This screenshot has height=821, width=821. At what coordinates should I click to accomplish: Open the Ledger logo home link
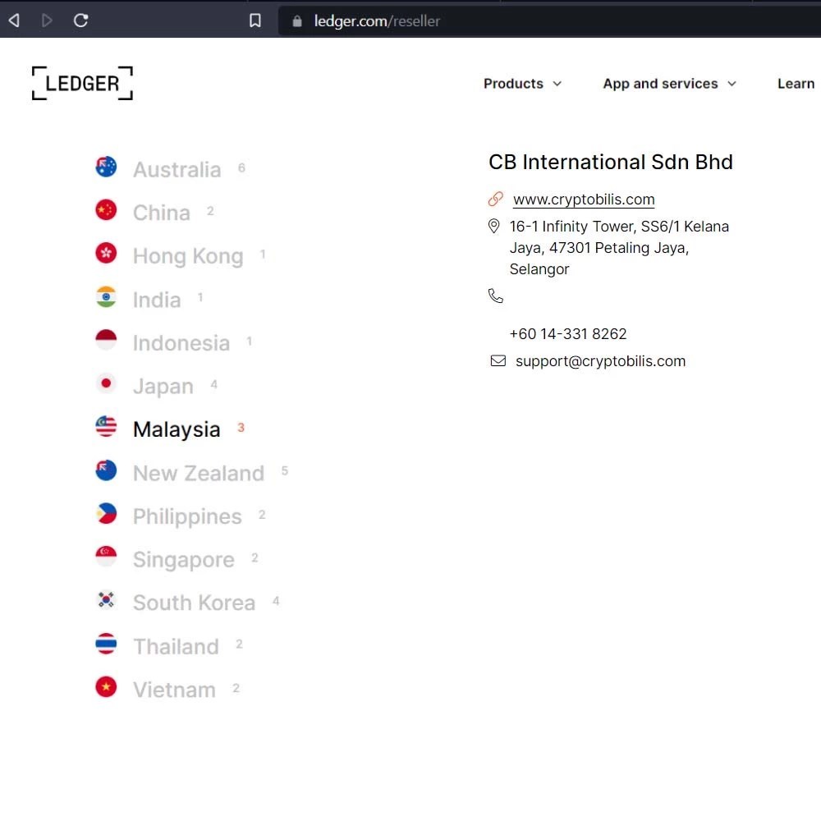[82, 83]
